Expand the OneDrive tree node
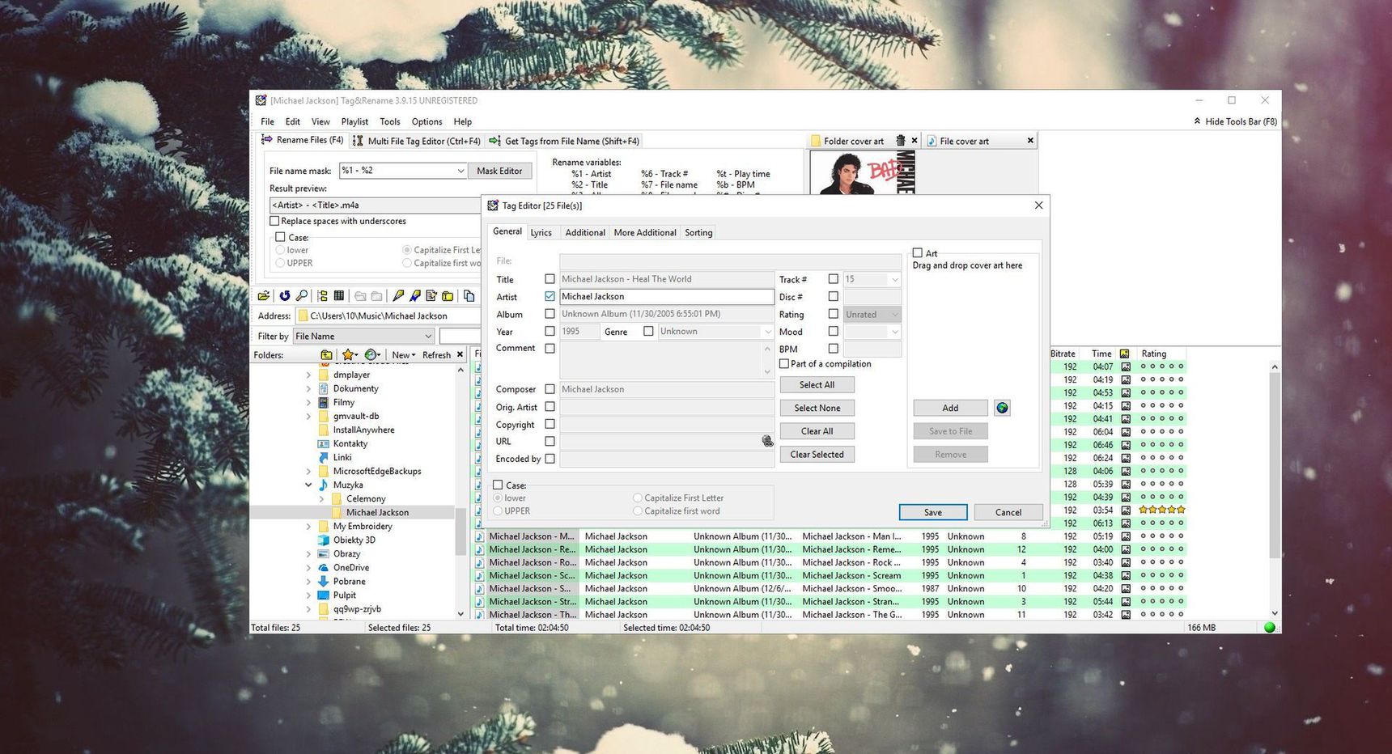1392x754 pixels. (x=308, y=568)
